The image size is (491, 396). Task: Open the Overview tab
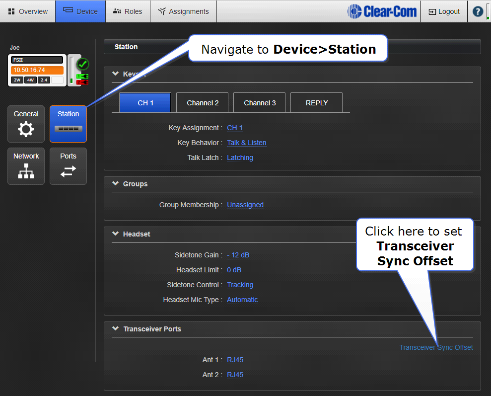(x=28, y=11)
